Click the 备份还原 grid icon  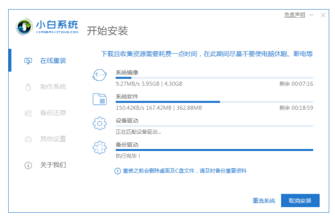click(x=28, y=113)
